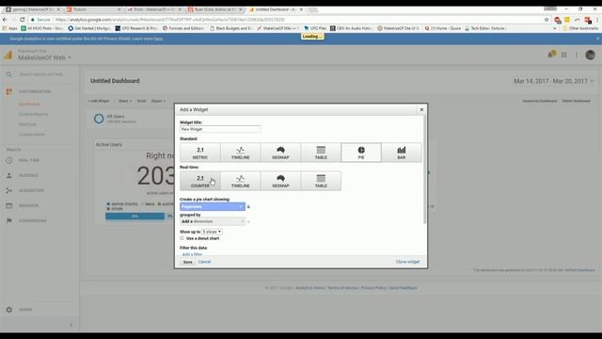602x339 pixels.
Task: Switch to the Untitled Dashboard browser tab
Action: (x=275, y=9)
